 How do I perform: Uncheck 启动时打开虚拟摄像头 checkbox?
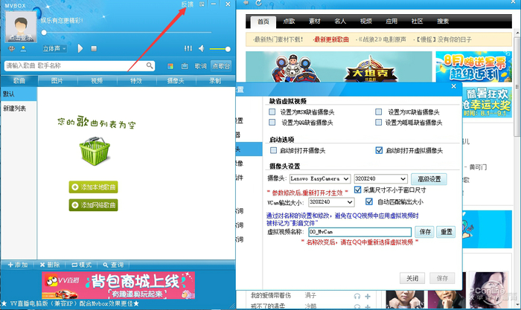379,150
